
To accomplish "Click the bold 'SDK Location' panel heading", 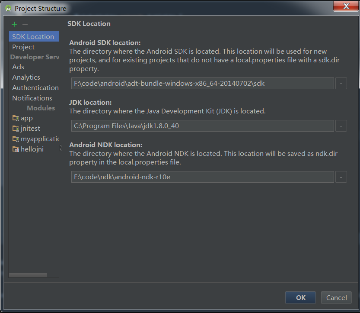I will tap(89, 24).
